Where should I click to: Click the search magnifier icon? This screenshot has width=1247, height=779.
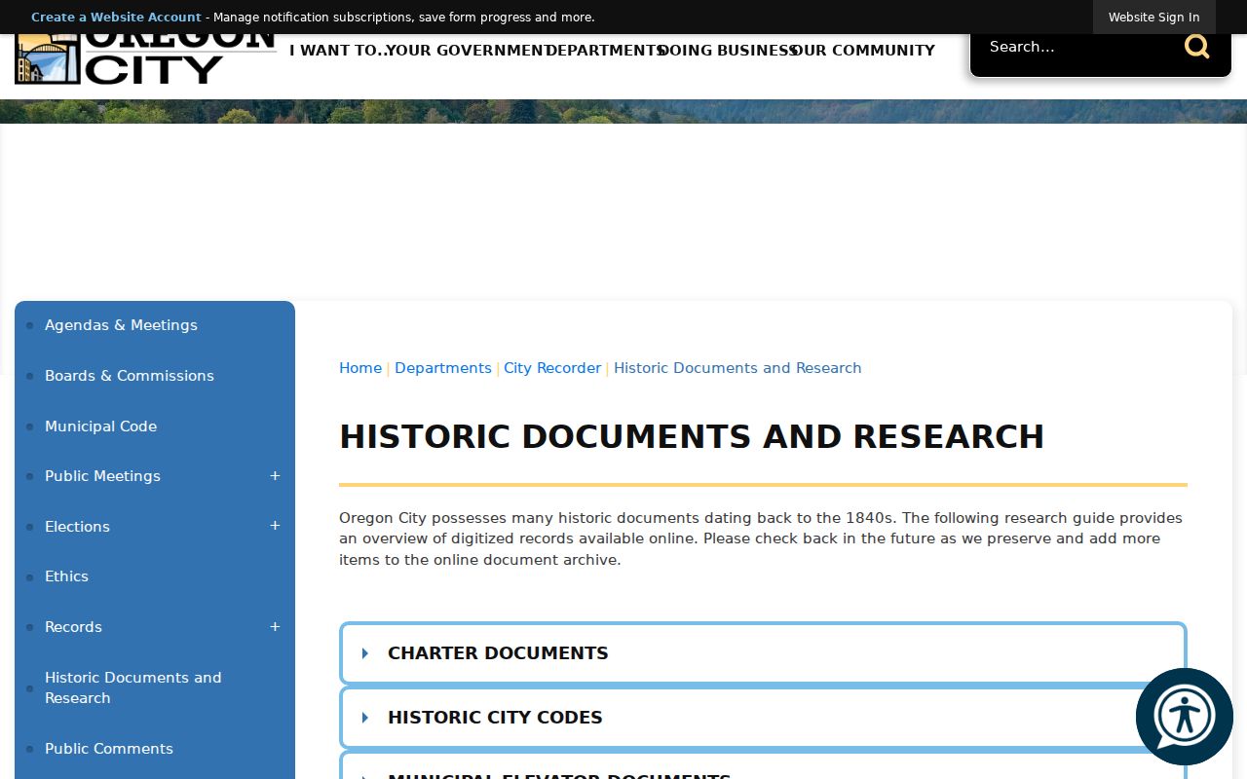coord(1196,47)
